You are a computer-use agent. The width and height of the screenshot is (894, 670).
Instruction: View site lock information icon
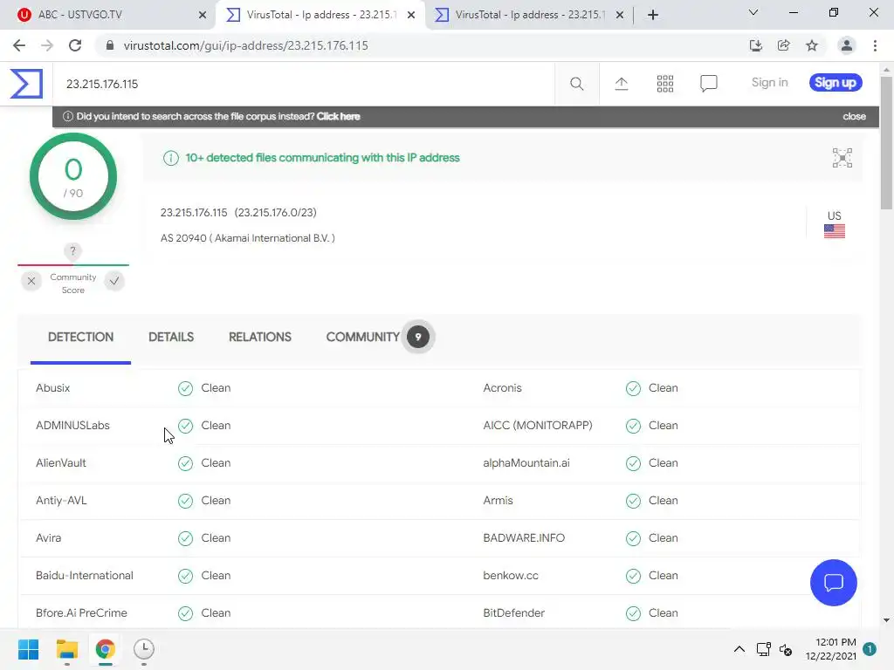pyautogui.click(x=110, y=45)
